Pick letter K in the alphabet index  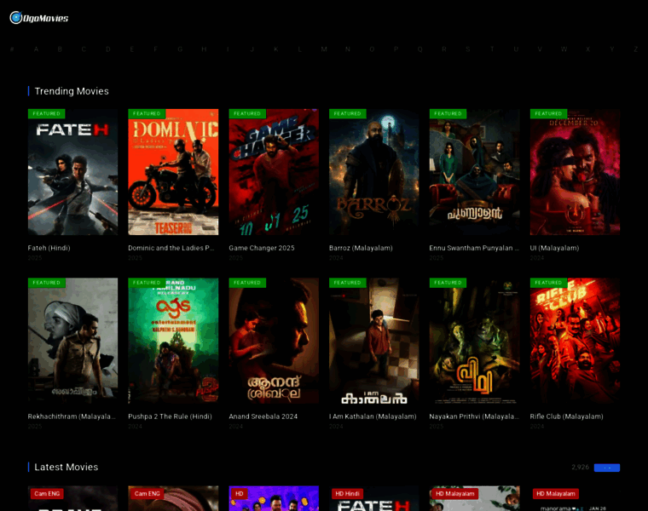tap(275, 49)
